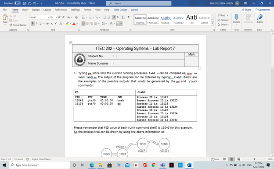Apply the Heading 1 style
Viewport: 274px width, 169px height.
[166, 20]
